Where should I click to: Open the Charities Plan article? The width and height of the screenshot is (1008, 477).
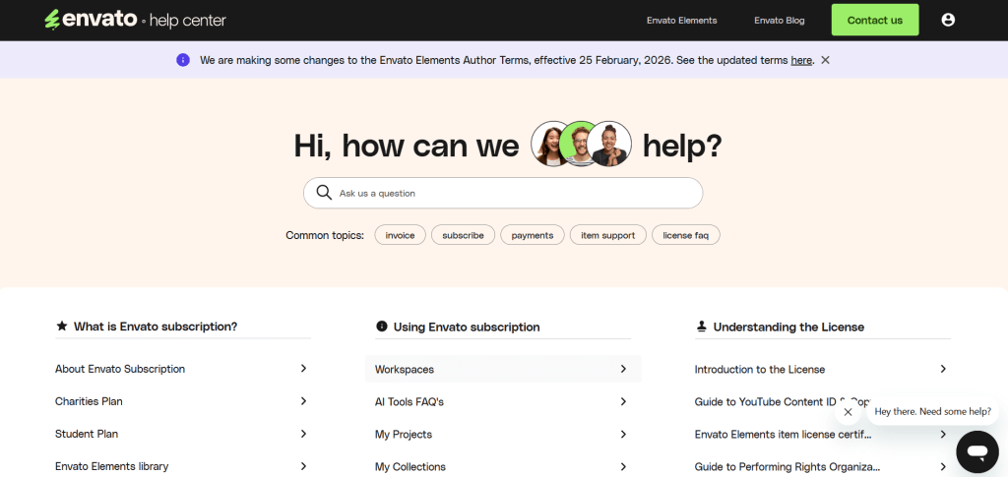tap(89, 401)
